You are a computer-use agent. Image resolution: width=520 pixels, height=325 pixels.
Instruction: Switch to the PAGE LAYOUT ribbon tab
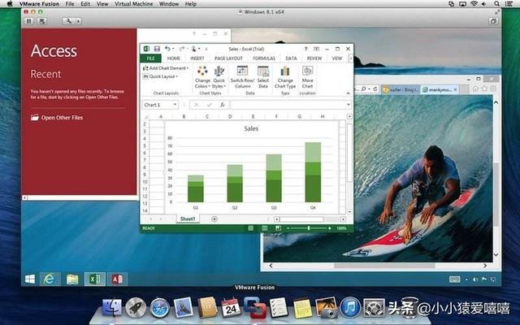(x=228, y=58)
